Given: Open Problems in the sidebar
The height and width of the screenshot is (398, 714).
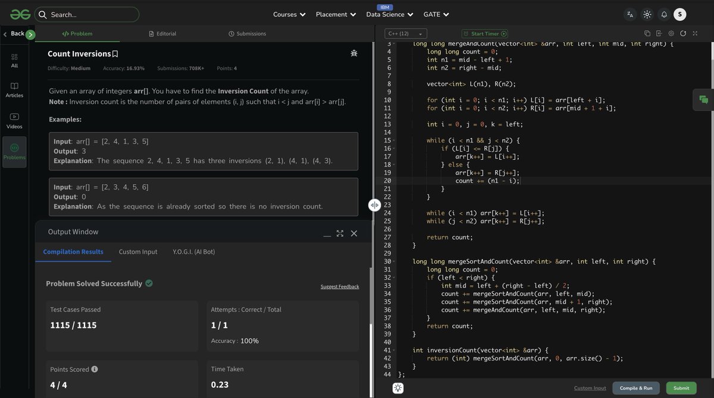Looking at the screenshot, I should pyautogui.click(x=14, y=151).
